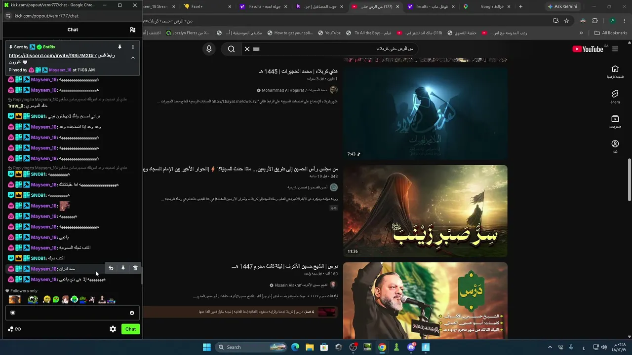This screenshot has width=632, height=355.
Task: Open BotRix profile from pinned message
Action: click(49, 47)
